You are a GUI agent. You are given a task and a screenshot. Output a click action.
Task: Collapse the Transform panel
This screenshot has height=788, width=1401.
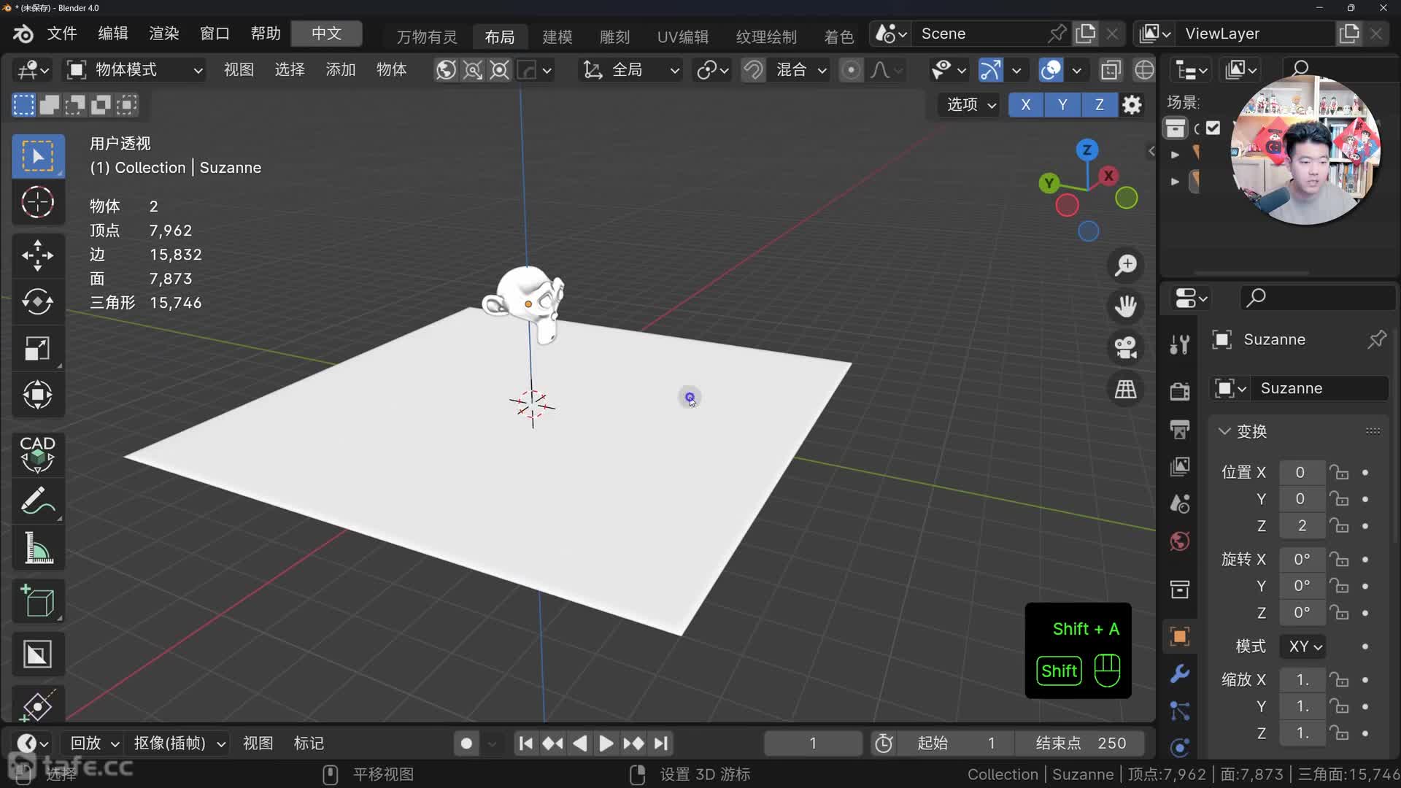(1225, 431)
